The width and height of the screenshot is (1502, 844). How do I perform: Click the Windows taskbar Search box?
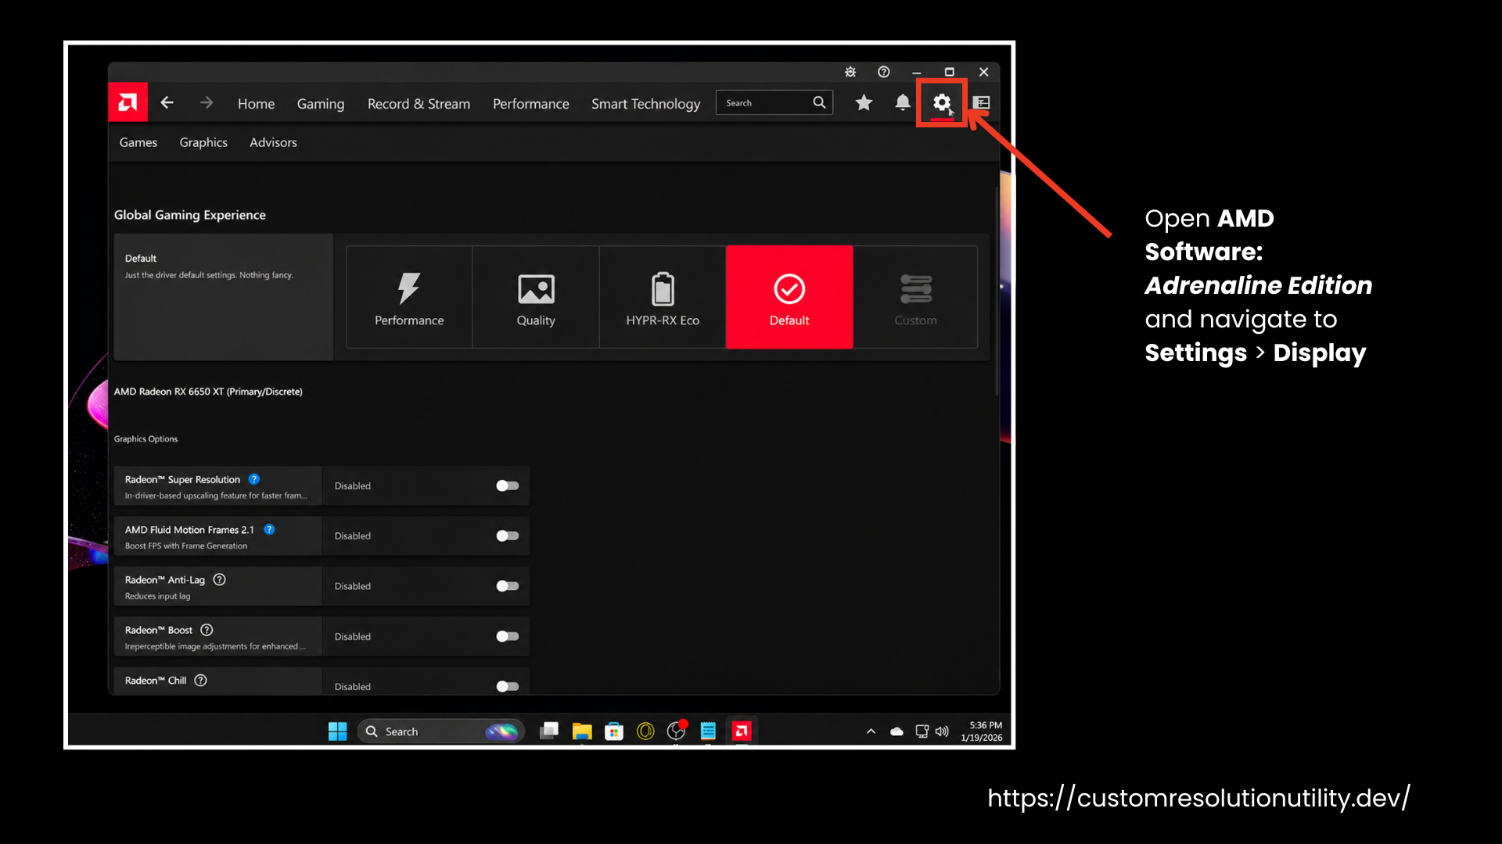(441, 731)
